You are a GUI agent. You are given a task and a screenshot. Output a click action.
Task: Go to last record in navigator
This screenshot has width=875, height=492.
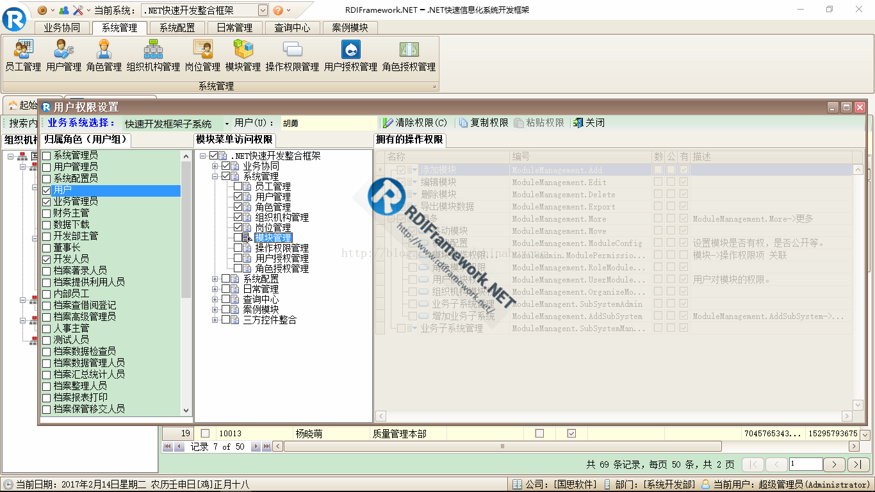pos(266,447)
